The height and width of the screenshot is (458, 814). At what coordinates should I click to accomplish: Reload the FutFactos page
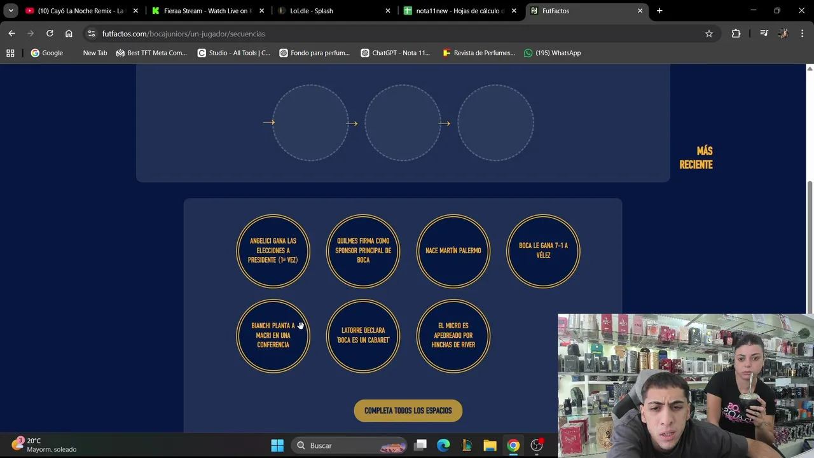click(50, 34)
